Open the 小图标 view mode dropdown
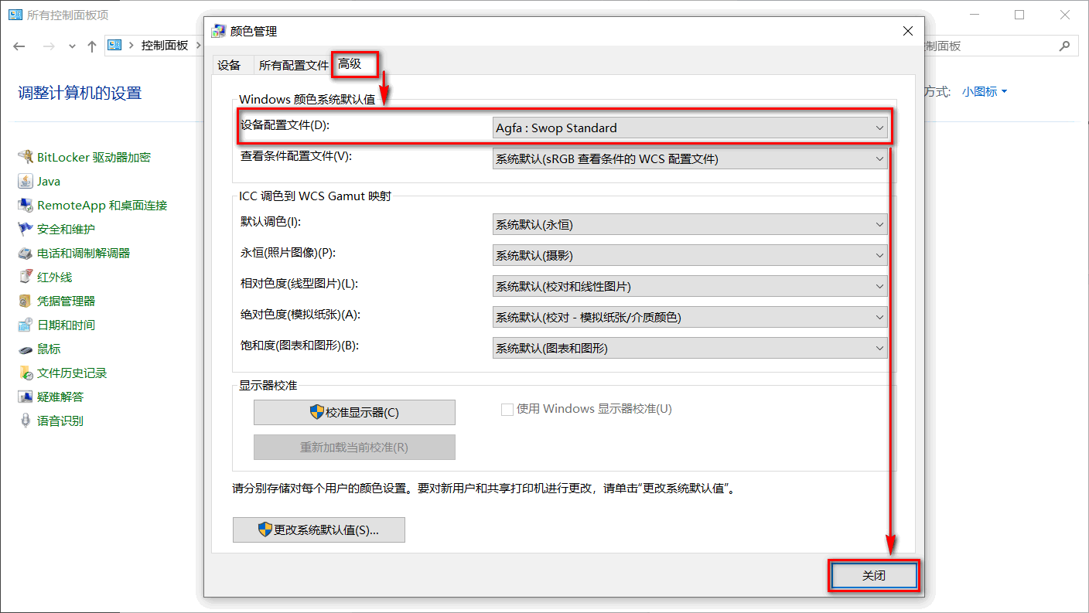Image resolution: width=1089 pixels, height=613 pixels. click(x=984, y=92)
